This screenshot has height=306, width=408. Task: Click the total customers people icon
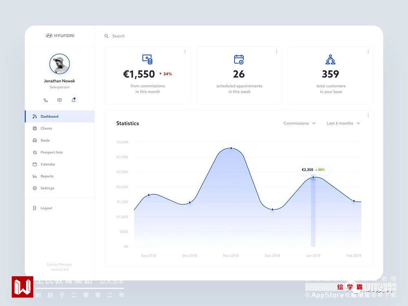click(x=330, y=59)
